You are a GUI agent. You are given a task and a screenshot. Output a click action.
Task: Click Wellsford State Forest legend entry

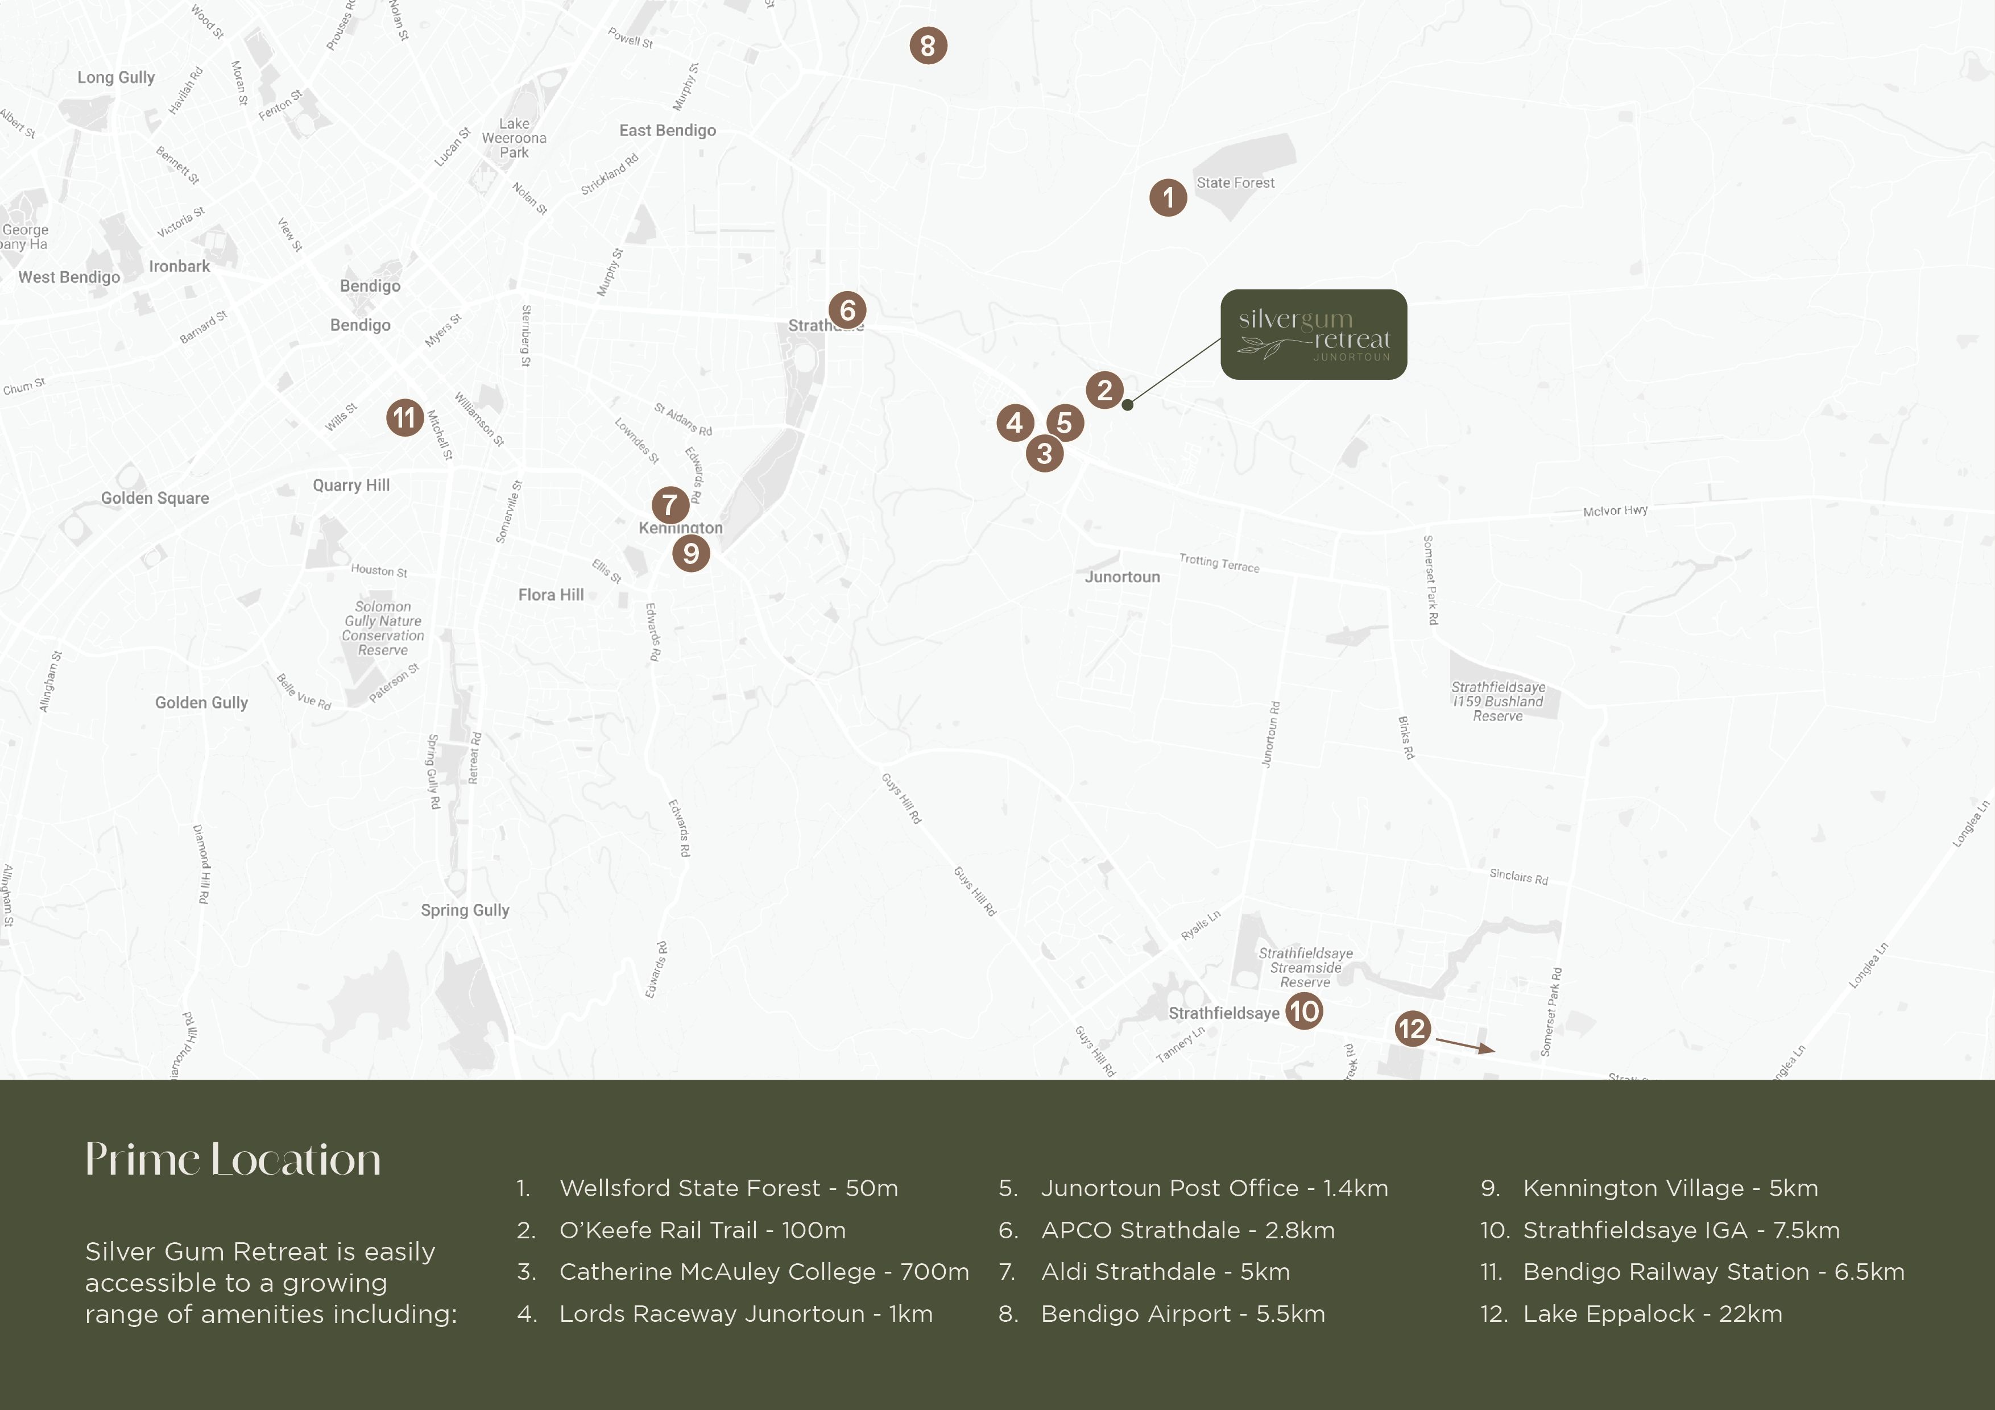click(x=728, y=1188)
